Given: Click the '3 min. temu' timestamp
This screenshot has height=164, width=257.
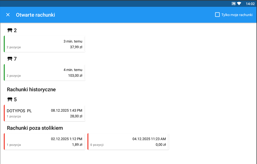Looking at the screenshot, I should coord(73,41).
